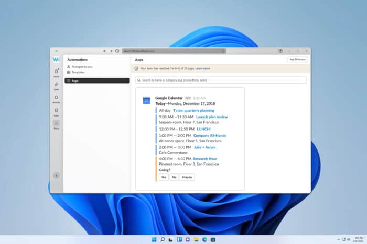Respond Yes to Research Hour

[164, 177]
